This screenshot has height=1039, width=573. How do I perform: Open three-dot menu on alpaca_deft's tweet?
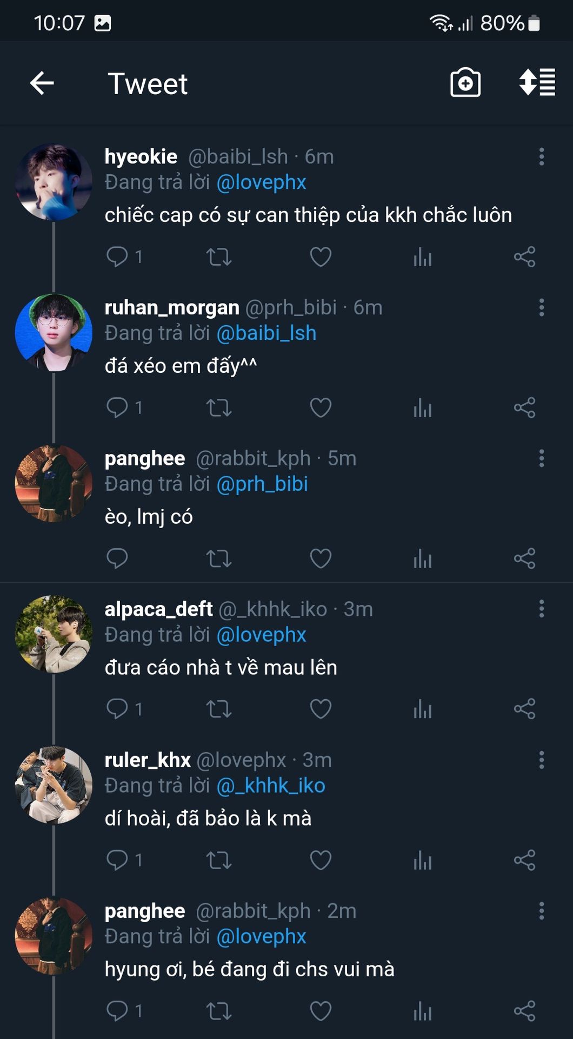click(x=541, y=609)
